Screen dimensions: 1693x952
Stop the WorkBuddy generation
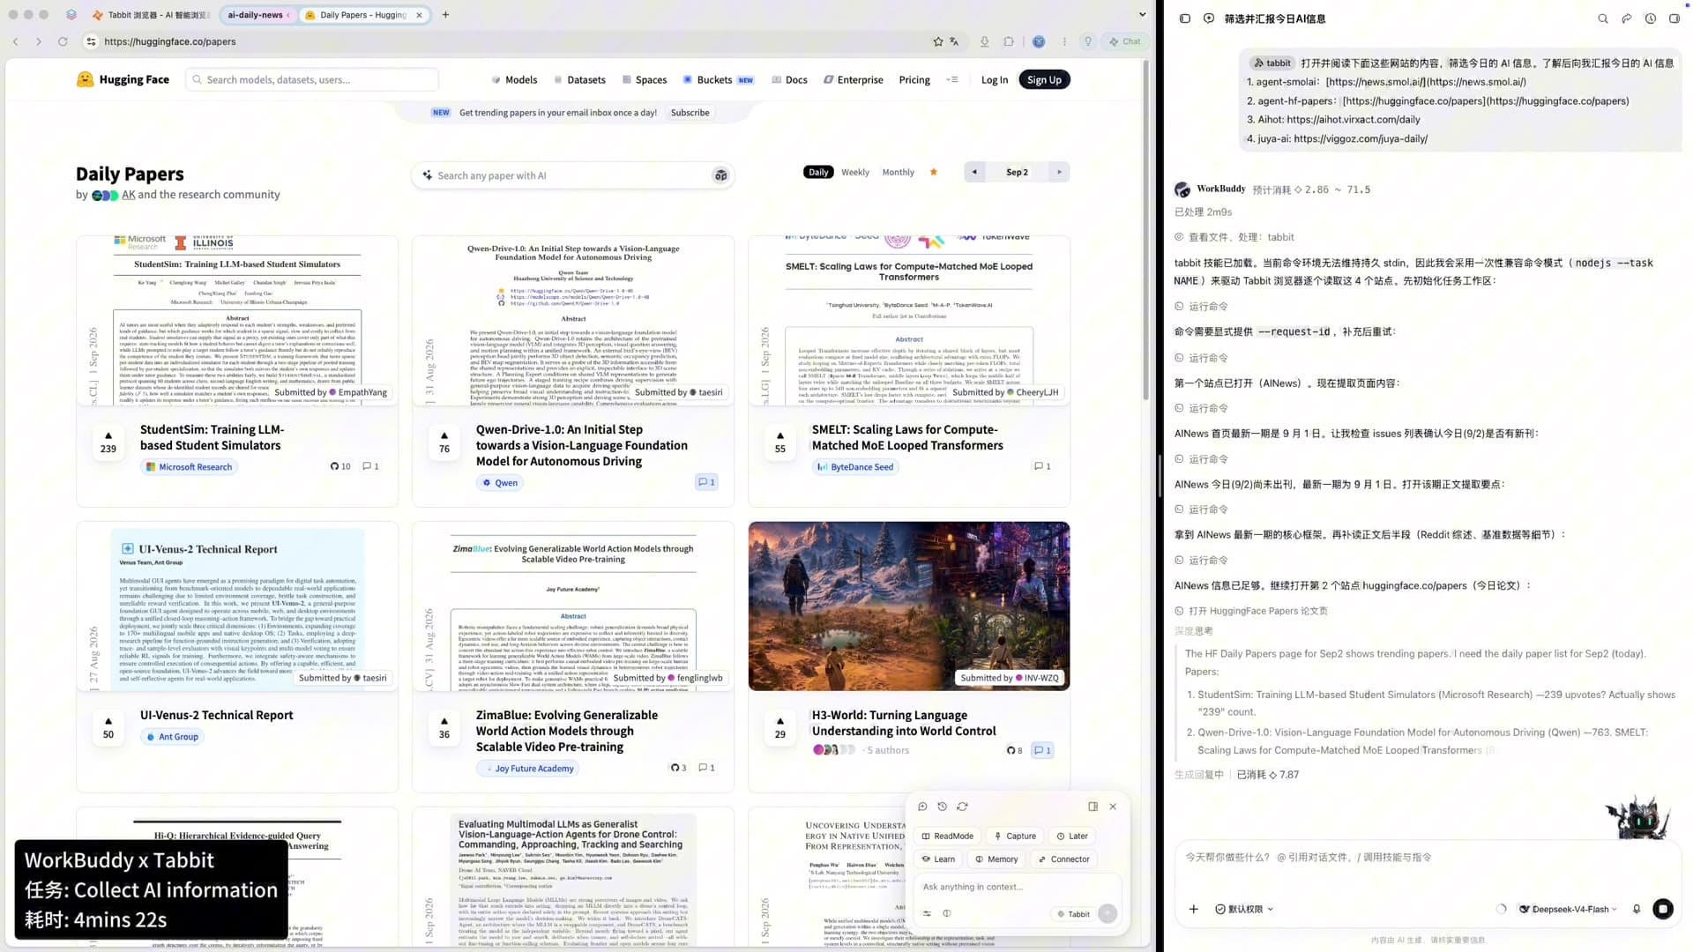point(1663,909)
